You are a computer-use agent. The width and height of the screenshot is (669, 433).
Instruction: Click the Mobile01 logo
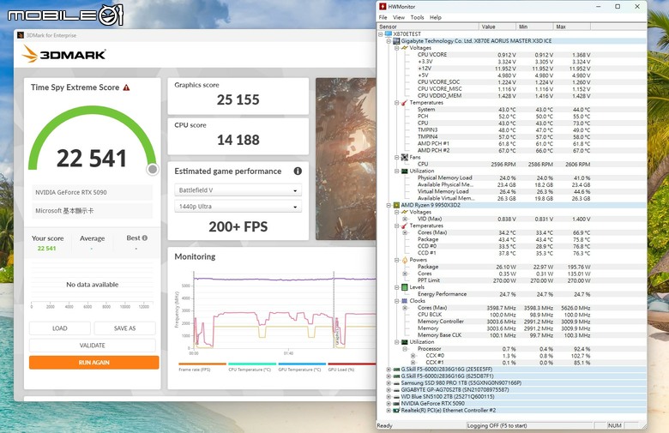(66, 15)
